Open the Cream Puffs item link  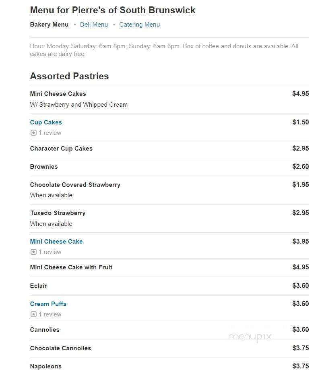(48, 304)
